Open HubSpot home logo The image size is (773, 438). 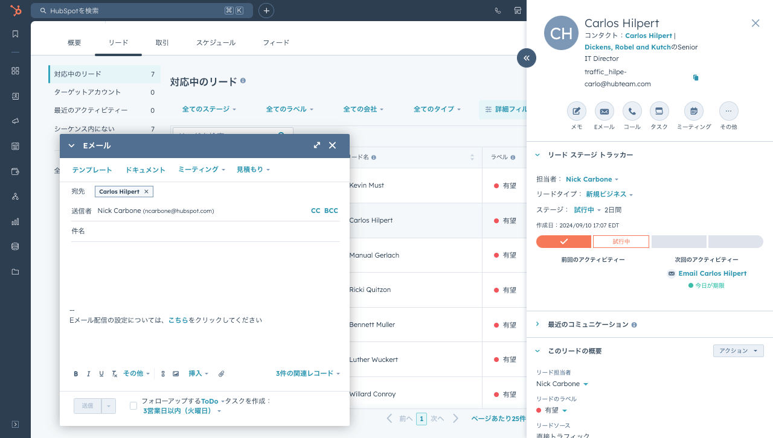(x=16, y=10)
